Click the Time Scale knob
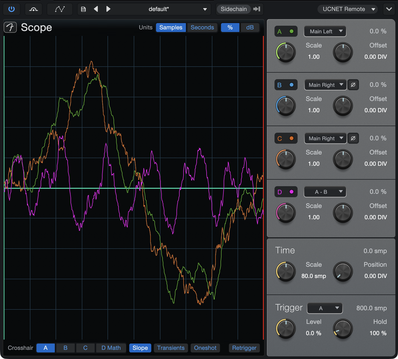398x359 pixels. point(286,271)
